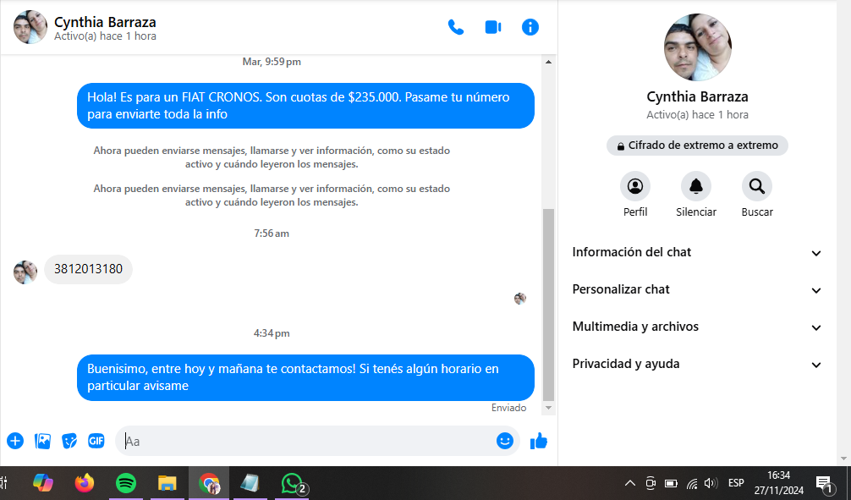The width and height of the screenshot is (851, 500).
Task: Click the chat vertical scrollbar thumb
Action: tap(549, 305)
